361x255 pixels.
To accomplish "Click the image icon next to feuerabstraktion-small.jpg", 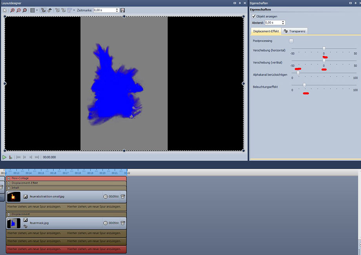I will coord(26,196).
